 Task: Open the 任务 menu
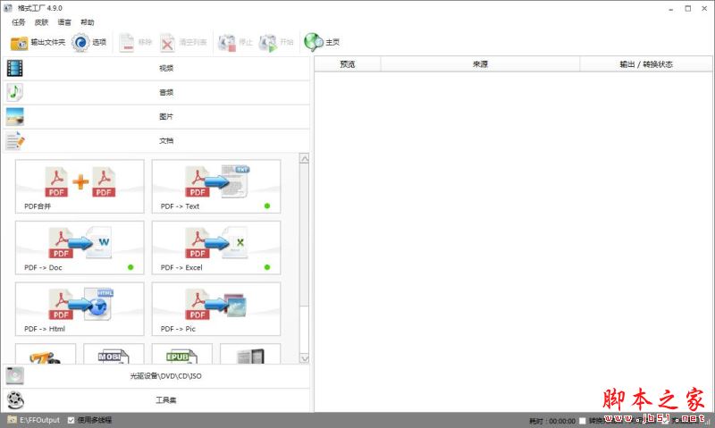pyautogui.click(x=19, y=21)
